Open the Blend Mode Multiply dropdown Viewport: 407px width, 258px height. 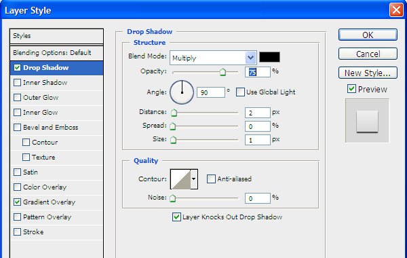213,58
